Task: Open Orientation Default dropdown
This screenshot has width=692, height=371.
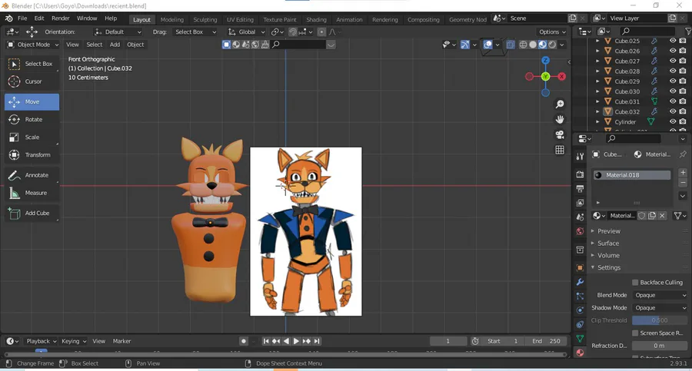Action: [x=118, y=31]
